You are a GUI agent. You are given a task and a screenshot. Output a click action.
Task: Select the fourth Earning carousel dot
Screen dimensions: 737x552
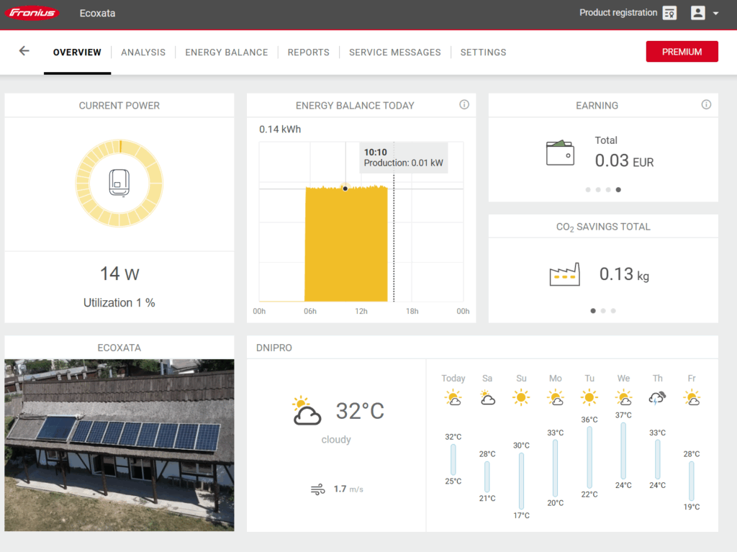pos(618,189)
